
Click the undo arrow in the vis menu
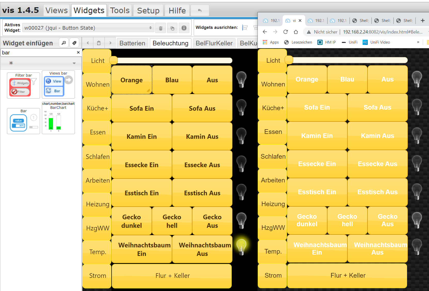(200, 11)
